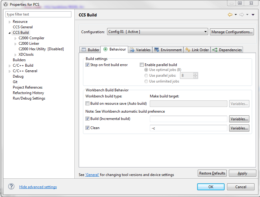Toggle Build on resource save checkbox
The width and height of the screenshot is (260, 197).
point(88,104)
